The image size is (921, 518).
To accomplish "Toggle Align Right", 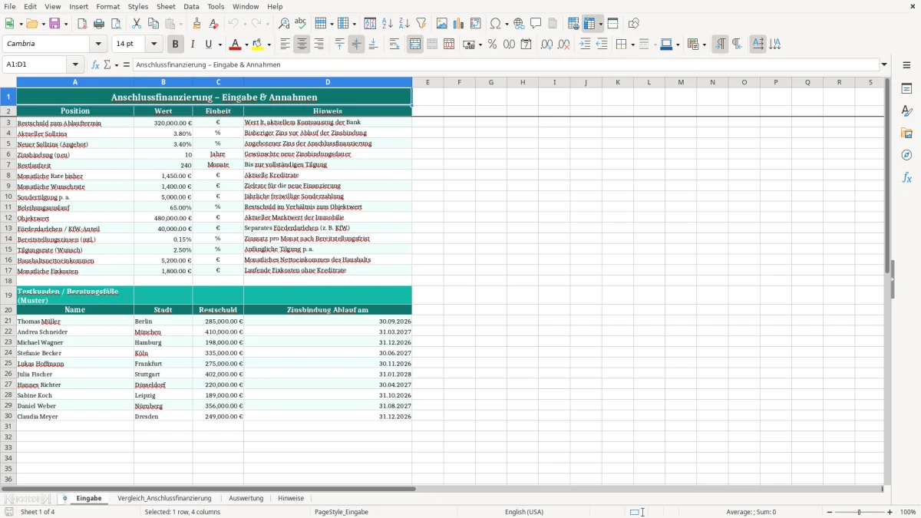I will point(319,45).
